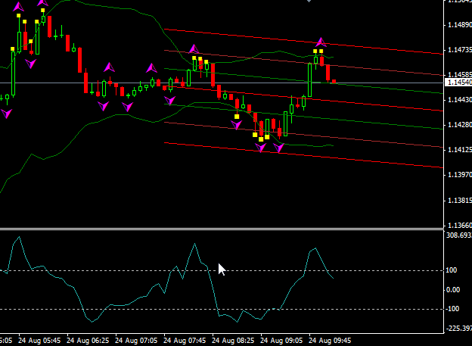Screen dimensions: 472x346
Task: Click the -100 level label in indicator window
Action: coord(452,309)
